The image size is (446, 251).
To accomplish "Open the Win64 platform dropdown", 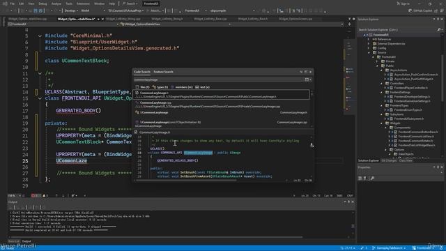I will coord(93,10).
